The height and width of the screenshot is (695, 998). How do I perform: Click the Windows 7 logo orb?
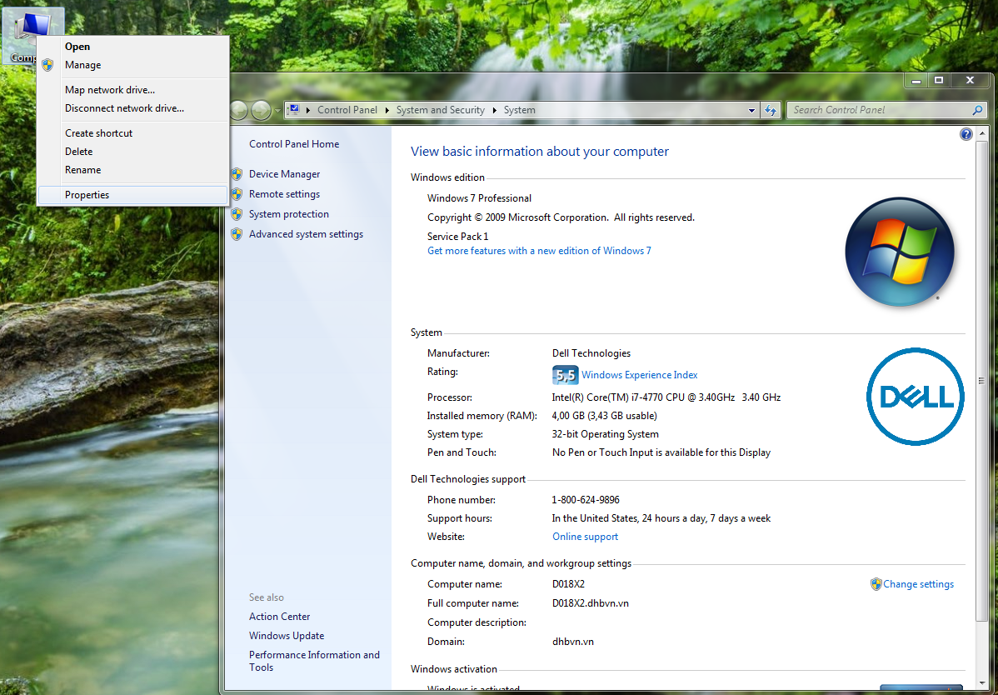[900, 252]
